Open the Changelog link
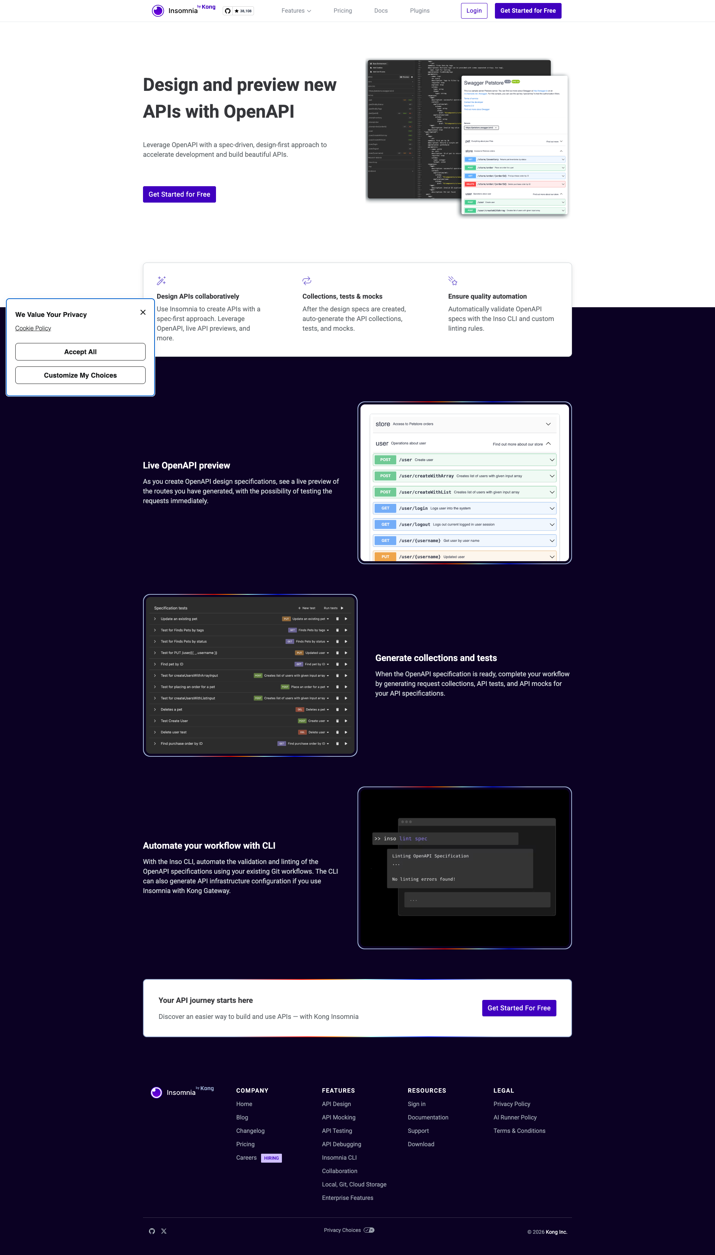 click(x=251, y=1131)
